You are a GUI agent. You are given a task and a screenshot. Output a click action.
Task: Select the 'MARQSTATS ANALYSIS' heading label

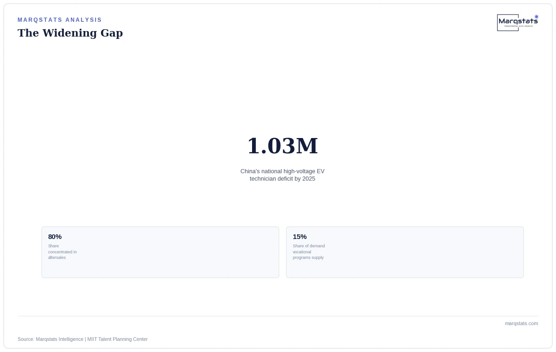[x=60, y=20]
